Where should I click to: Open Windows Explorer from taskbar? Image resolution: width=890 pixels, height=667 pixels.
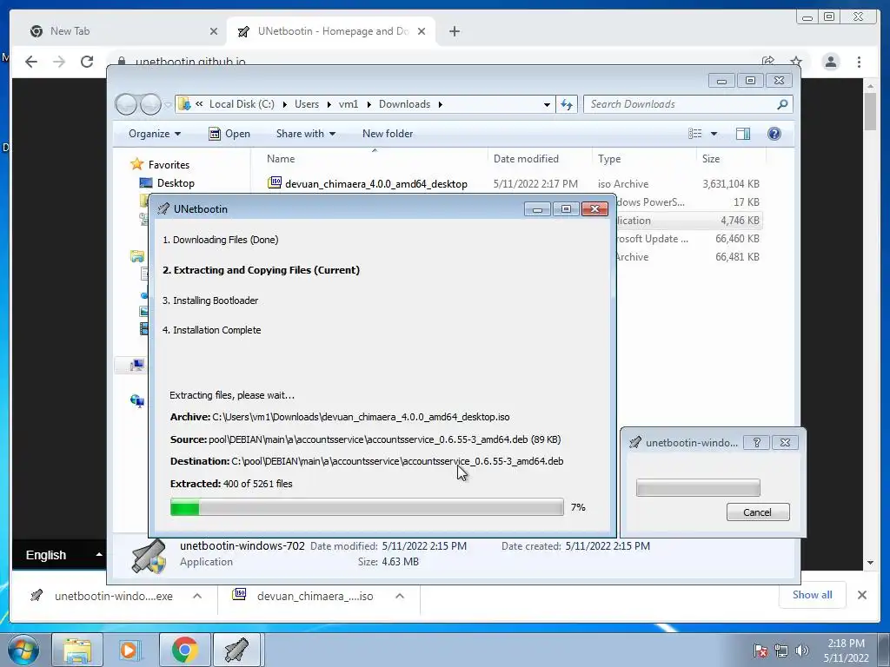pos(77,650)
